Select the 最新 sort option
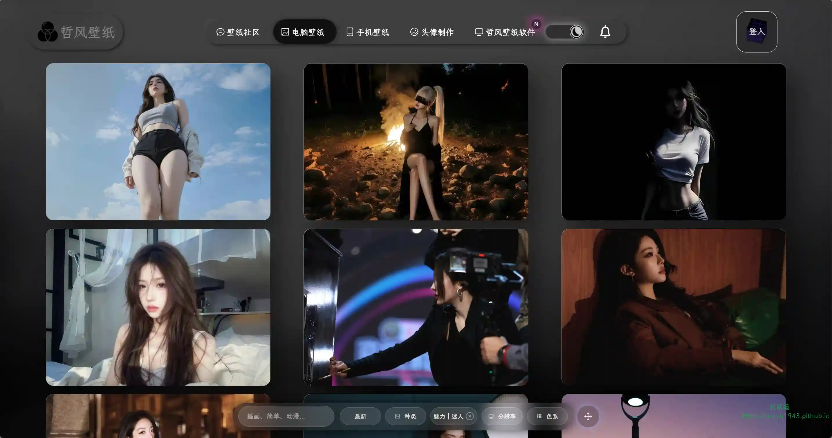 [360, 416]
